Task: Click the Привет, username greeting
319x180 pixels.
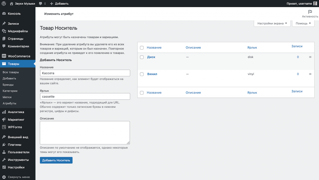Action: click(x=299, y=3)
